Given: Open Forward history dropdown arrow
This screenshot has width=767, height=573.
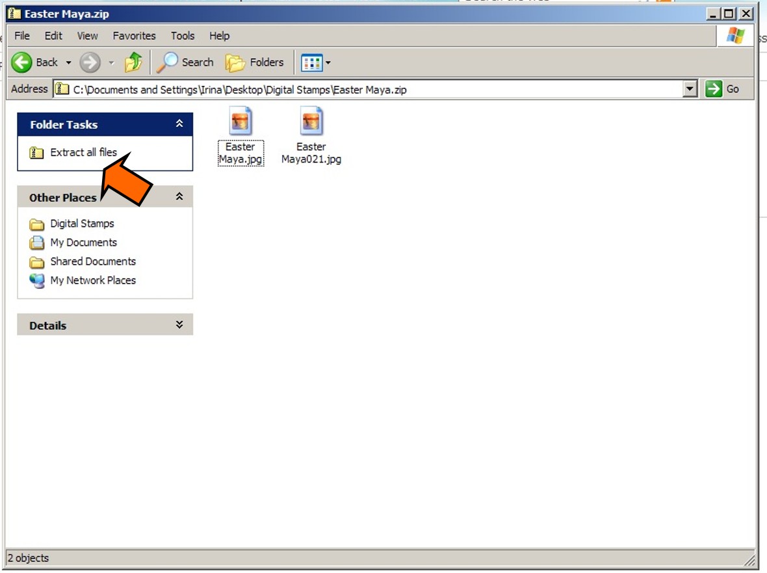Looking at the screenshot, I should [x=111, y=62].
